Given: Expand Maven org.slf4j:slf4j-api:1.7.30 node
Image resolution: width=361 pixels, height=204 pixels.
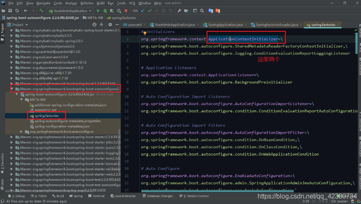Looking at the screenshot, I should coord(12,78).
